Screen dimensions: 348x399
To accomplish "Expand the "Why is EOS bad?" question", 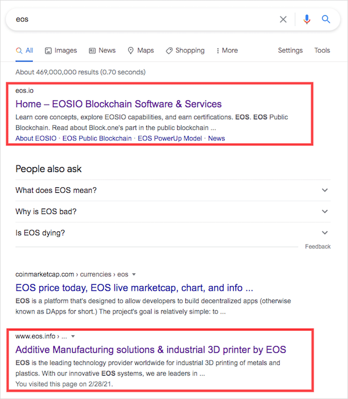I will click(x=325, y=212).
